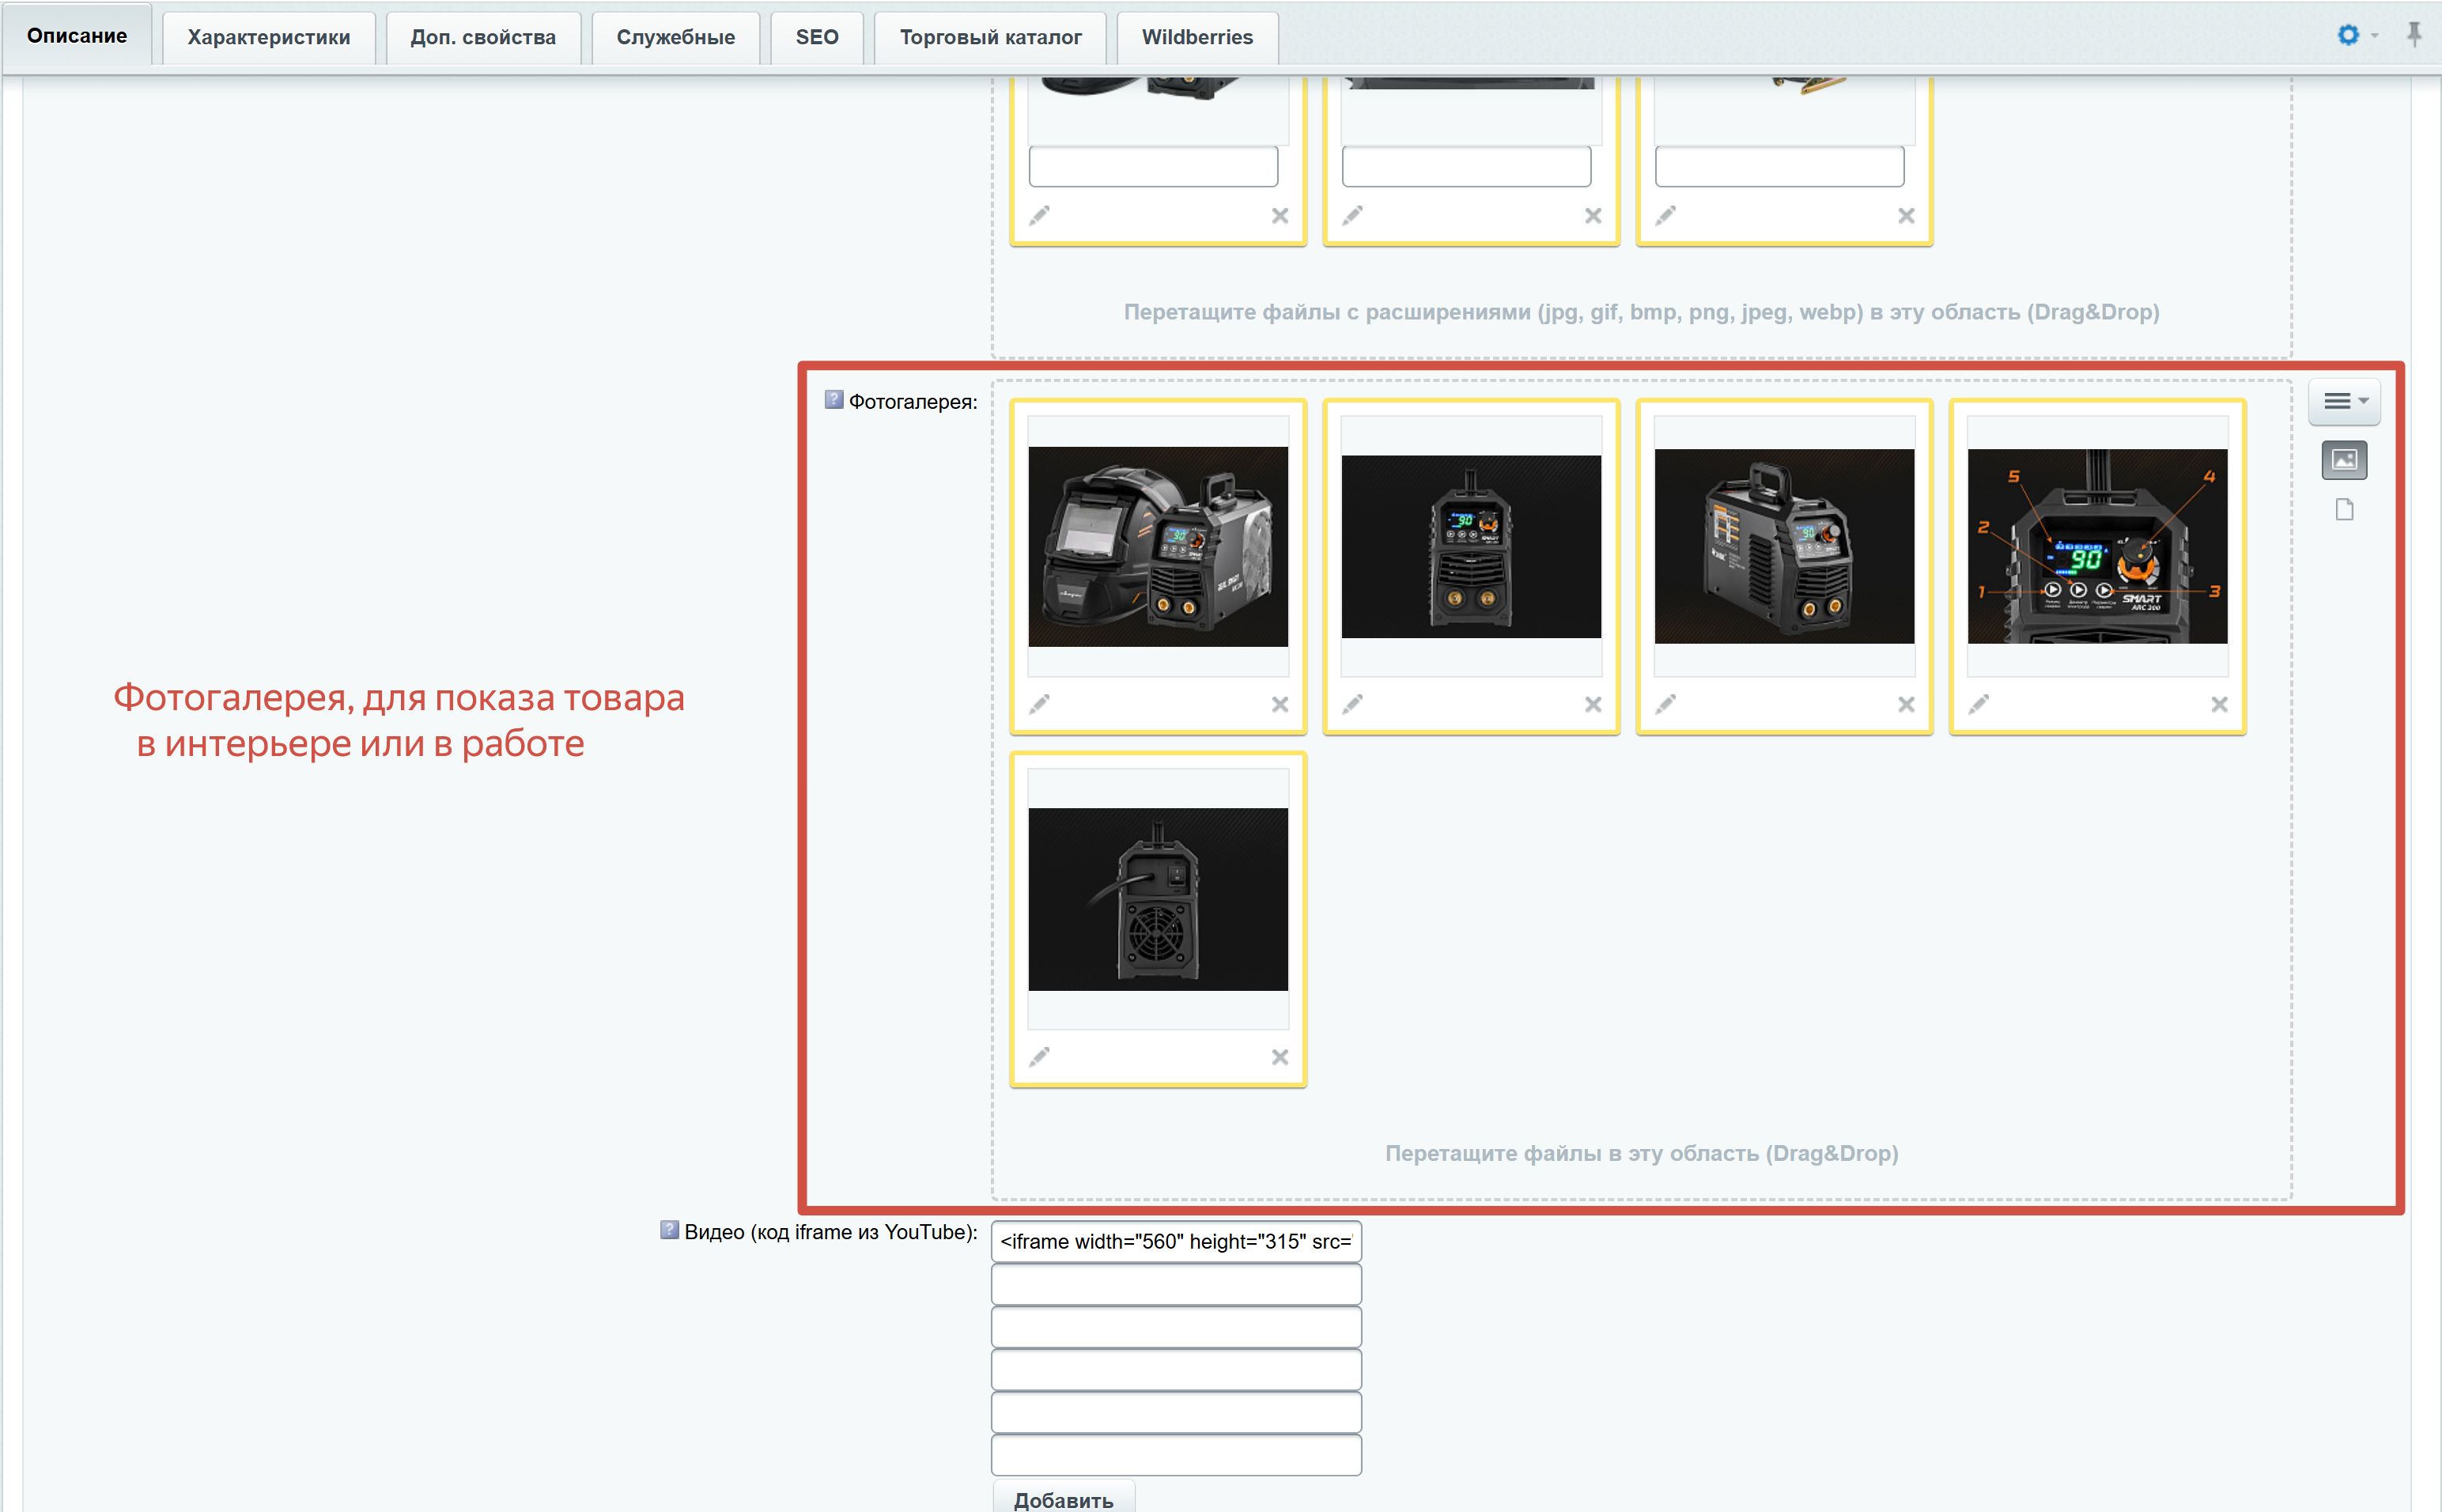Pin the tab panel with pushpin
Image resolution: width=2442 pixels, height=1512 pixels.
(x=2413, y=34)
